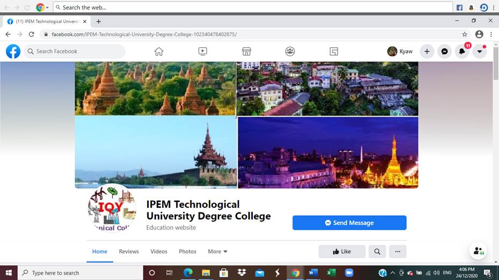Click Send Message button
This screenshot has height=280, width=499.
349,223
